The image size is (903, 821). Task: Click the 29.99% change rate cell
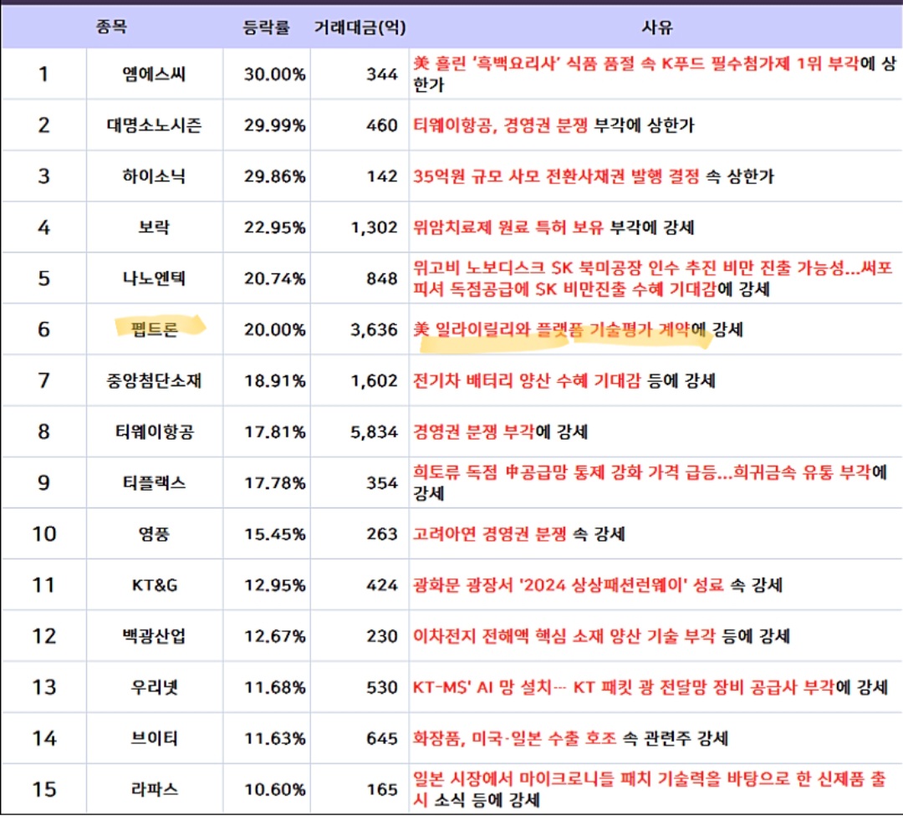(275, 125)
